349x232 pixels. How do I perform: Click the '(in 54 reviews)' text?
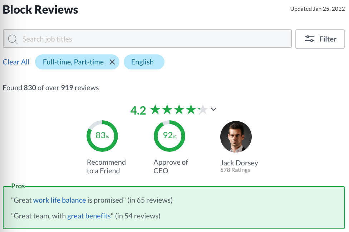138,216
